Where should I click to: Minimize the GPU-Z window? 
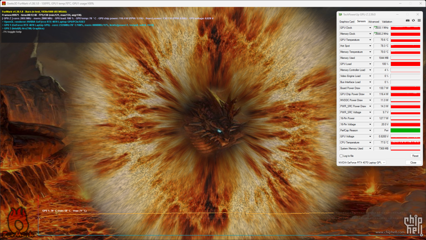(x=397, y=14)
